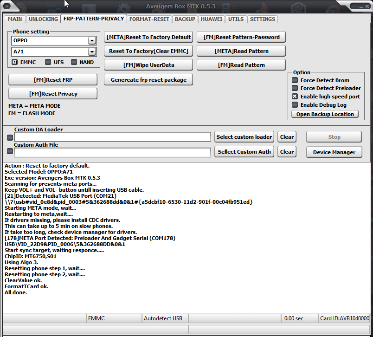Select the FRP-PATTERN-PRIVACY tab
Image resolution: width=373 pixels, height=337 pixels.
pyautogui.click(x=94, y=19)
